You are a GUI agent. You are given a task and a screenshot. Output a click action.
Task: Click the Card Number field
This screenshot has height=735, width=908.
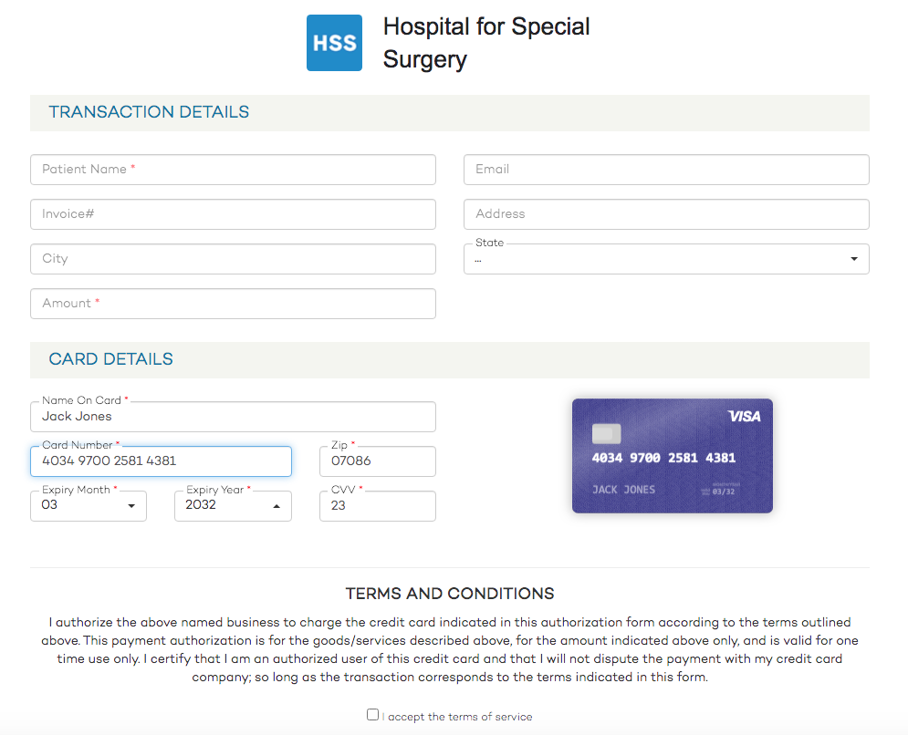(x=161, y=461)
